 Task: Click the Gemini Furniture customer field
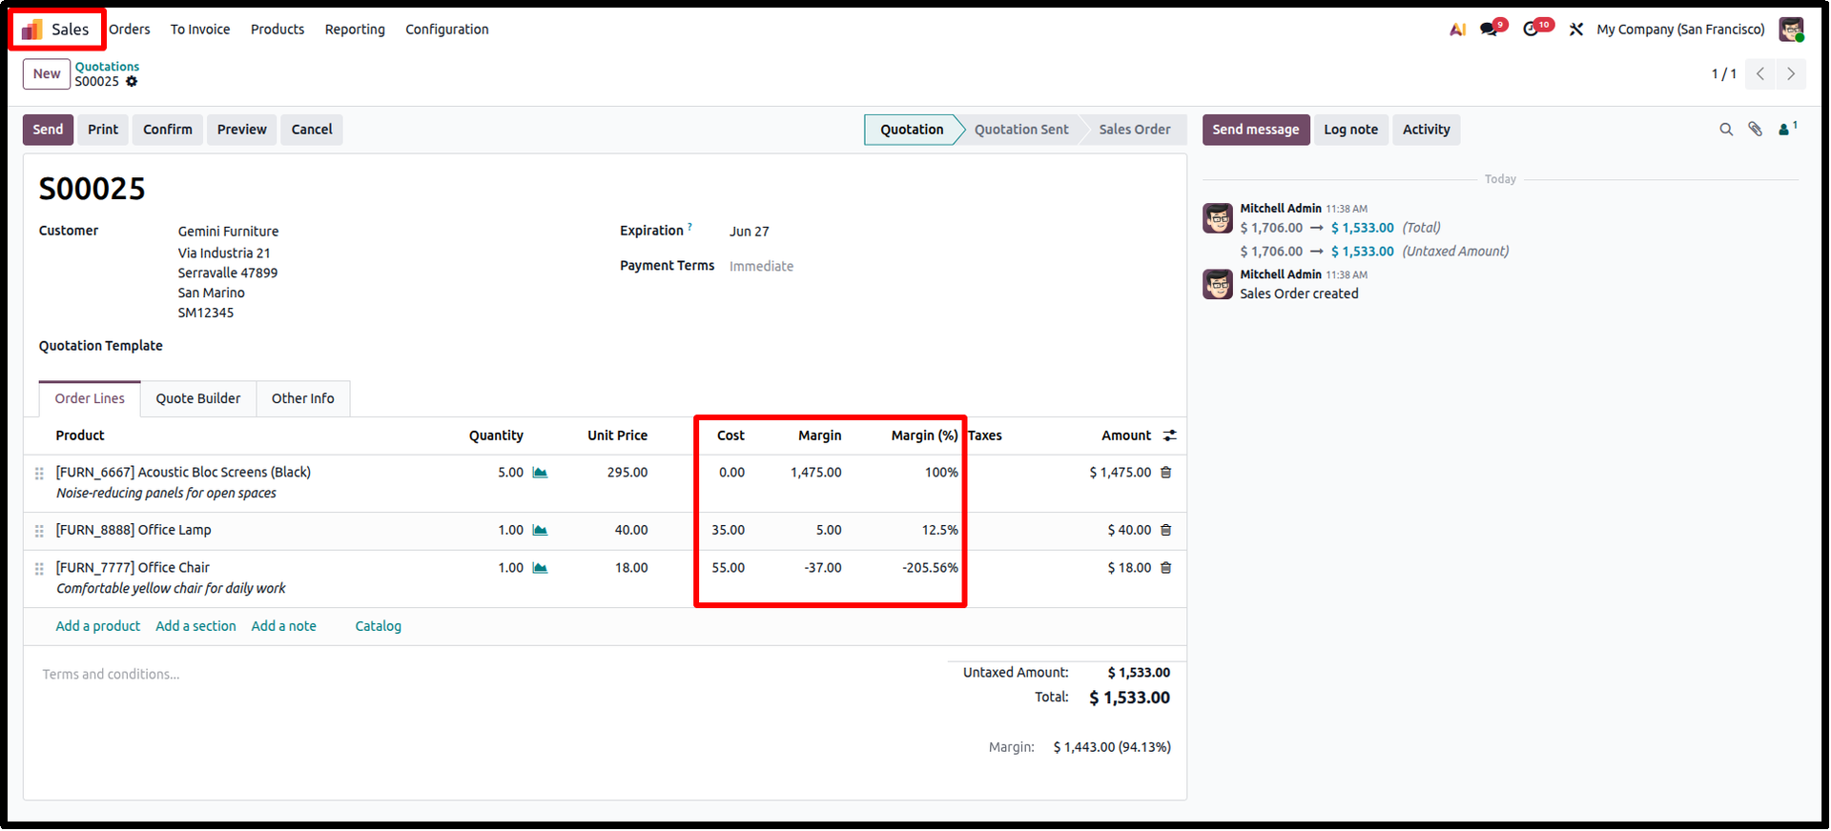pos(228,232)
